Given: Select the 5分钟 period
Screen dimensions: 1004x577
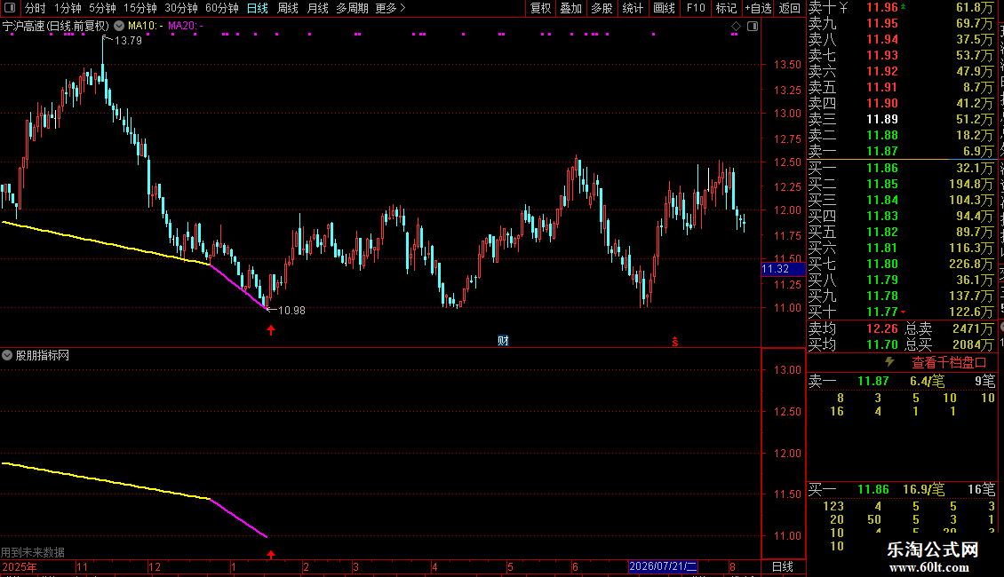Looking at the screenshot, I should click(x=102, y=8).
